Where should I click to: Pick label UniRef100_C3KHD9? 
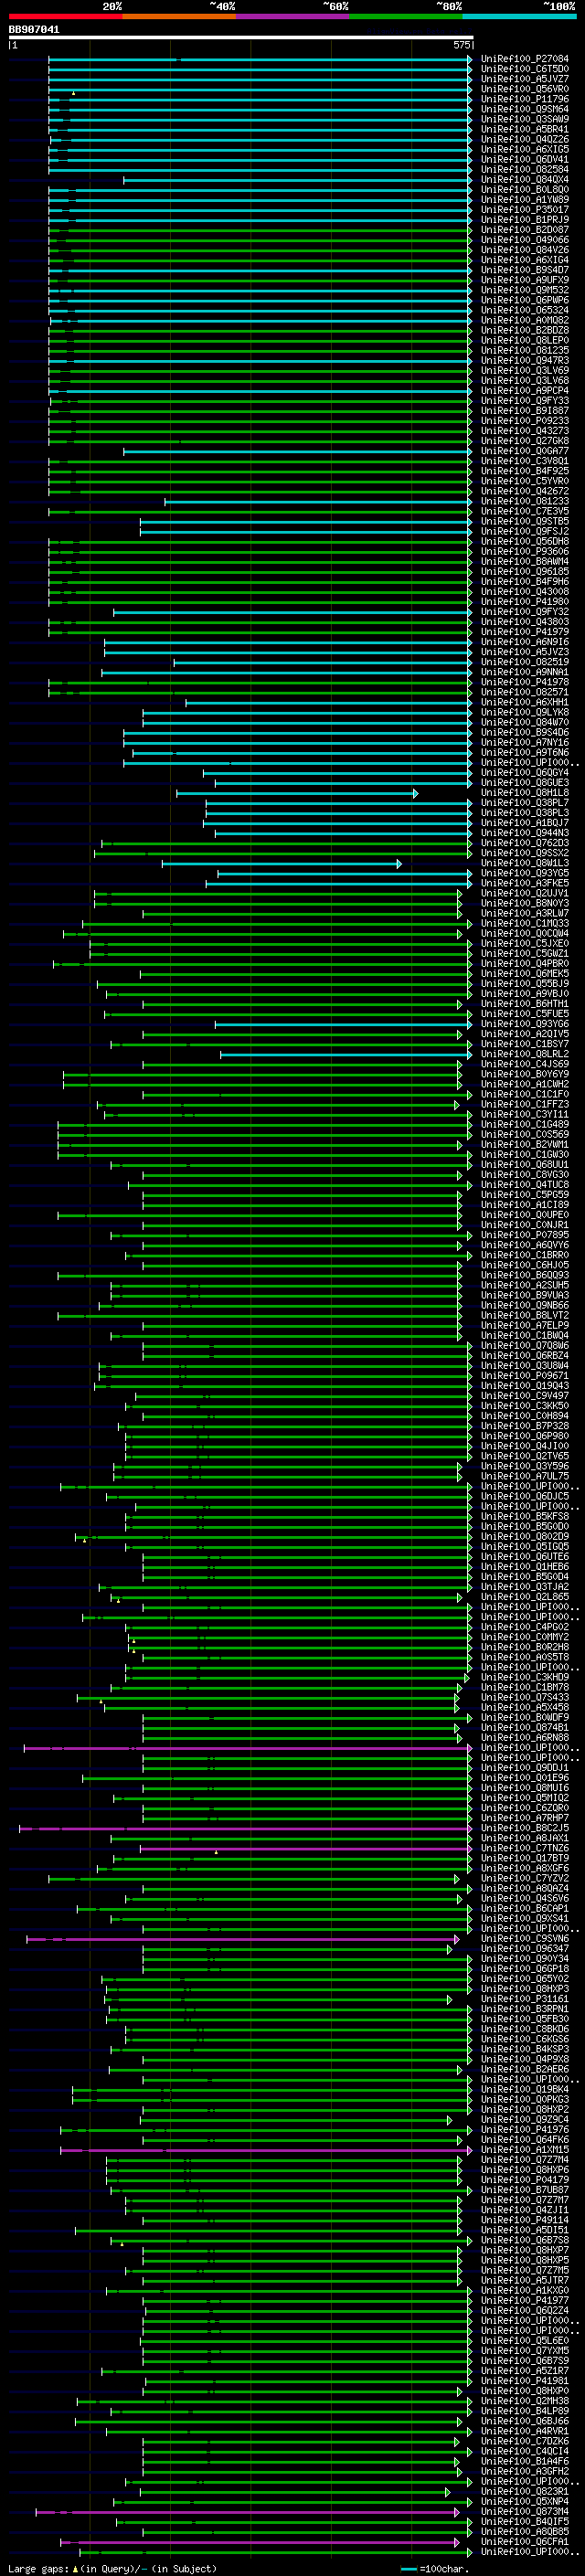525,1678
